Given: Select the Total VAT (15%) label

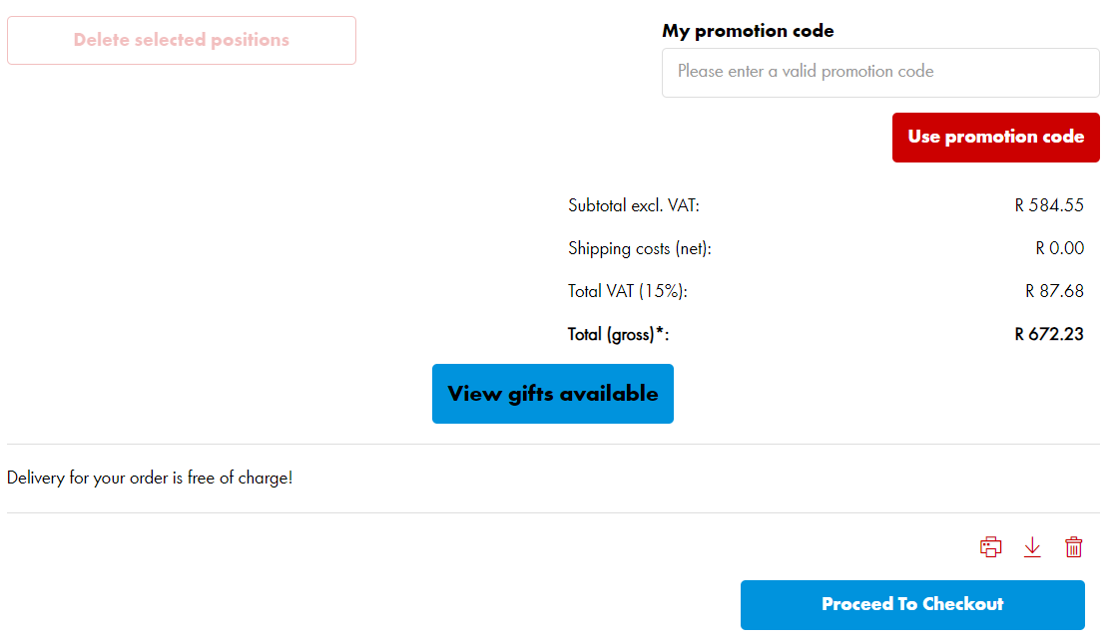Looking at the screenshot, I should point(627,291).
